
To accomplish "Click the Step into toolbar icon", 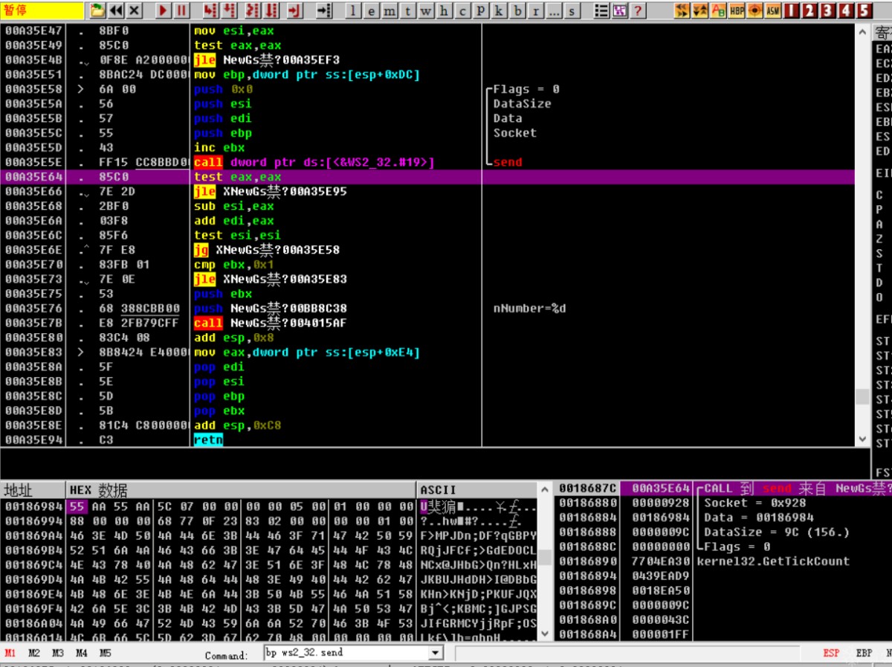I will point(211,10).
